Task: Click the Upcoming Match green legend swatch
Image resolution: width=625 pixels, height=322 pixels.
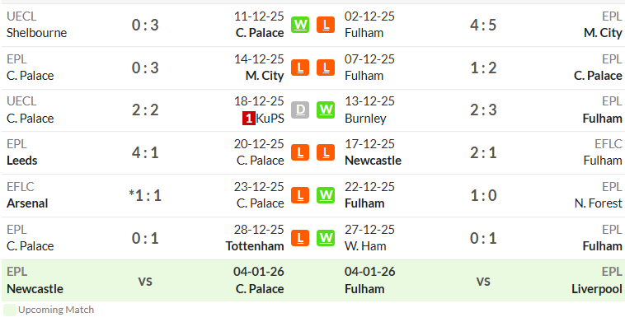Action: [x=10, y=310]
